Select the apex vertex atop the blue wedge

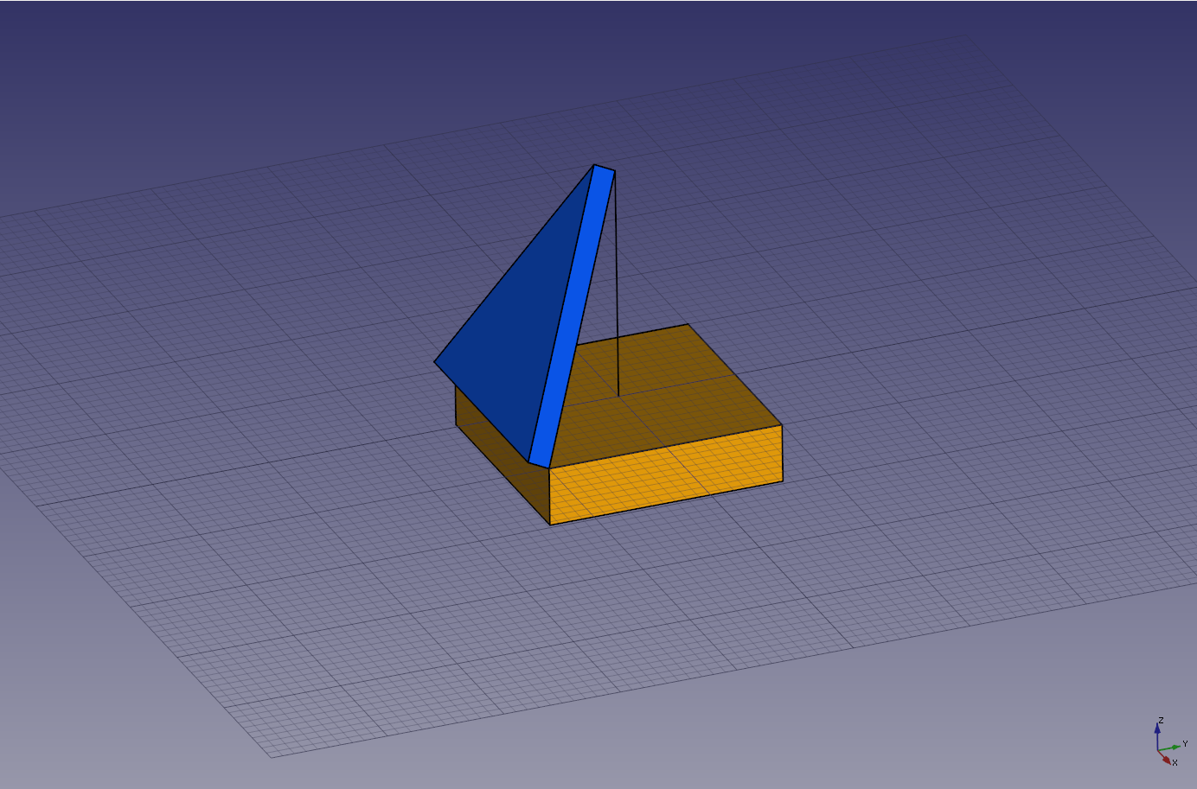(594, 165)
